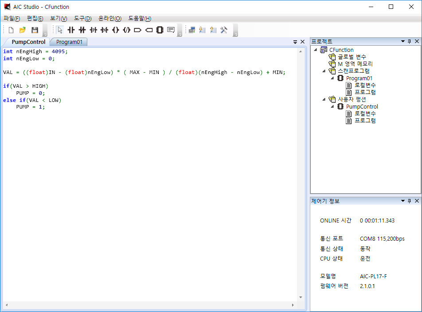Click the editor's vertical scrollbar down arrow
This screenshot has width=422, height=312.
pyautogui.click(x=301, y=297)
